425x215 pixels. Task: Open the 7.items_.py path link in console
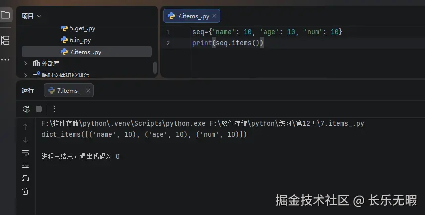[286, 124]
